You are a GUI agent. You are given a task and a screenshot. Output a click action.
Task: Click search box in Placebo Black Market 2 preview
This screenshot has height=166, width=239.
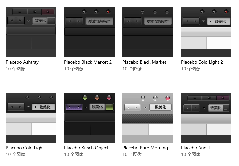[100, 21]
